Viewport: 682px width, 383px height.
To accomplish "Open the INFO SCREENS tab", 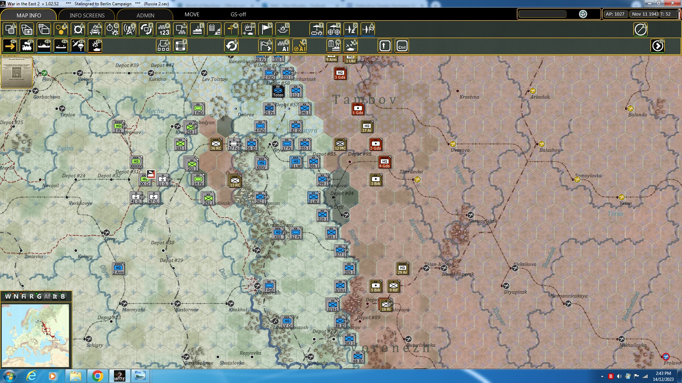I will click(x=87, y=15).
